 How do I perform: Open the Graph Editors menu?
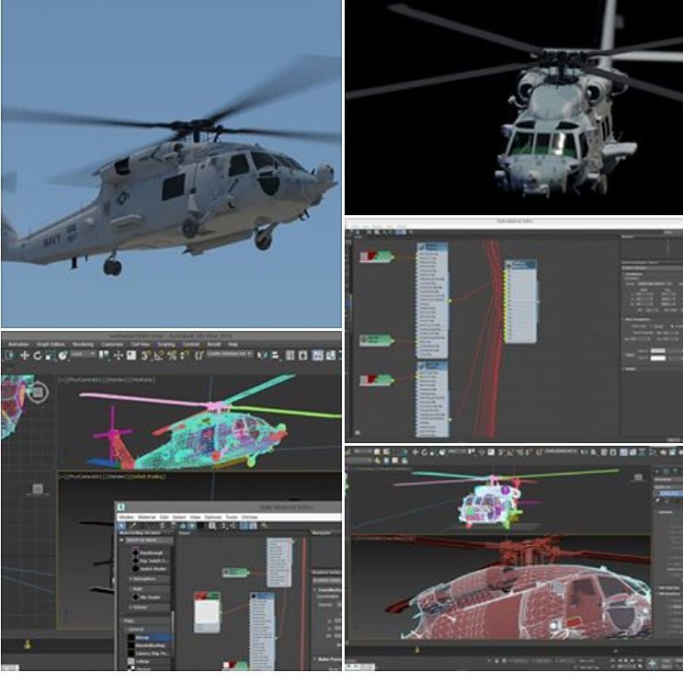click(50, 344)
